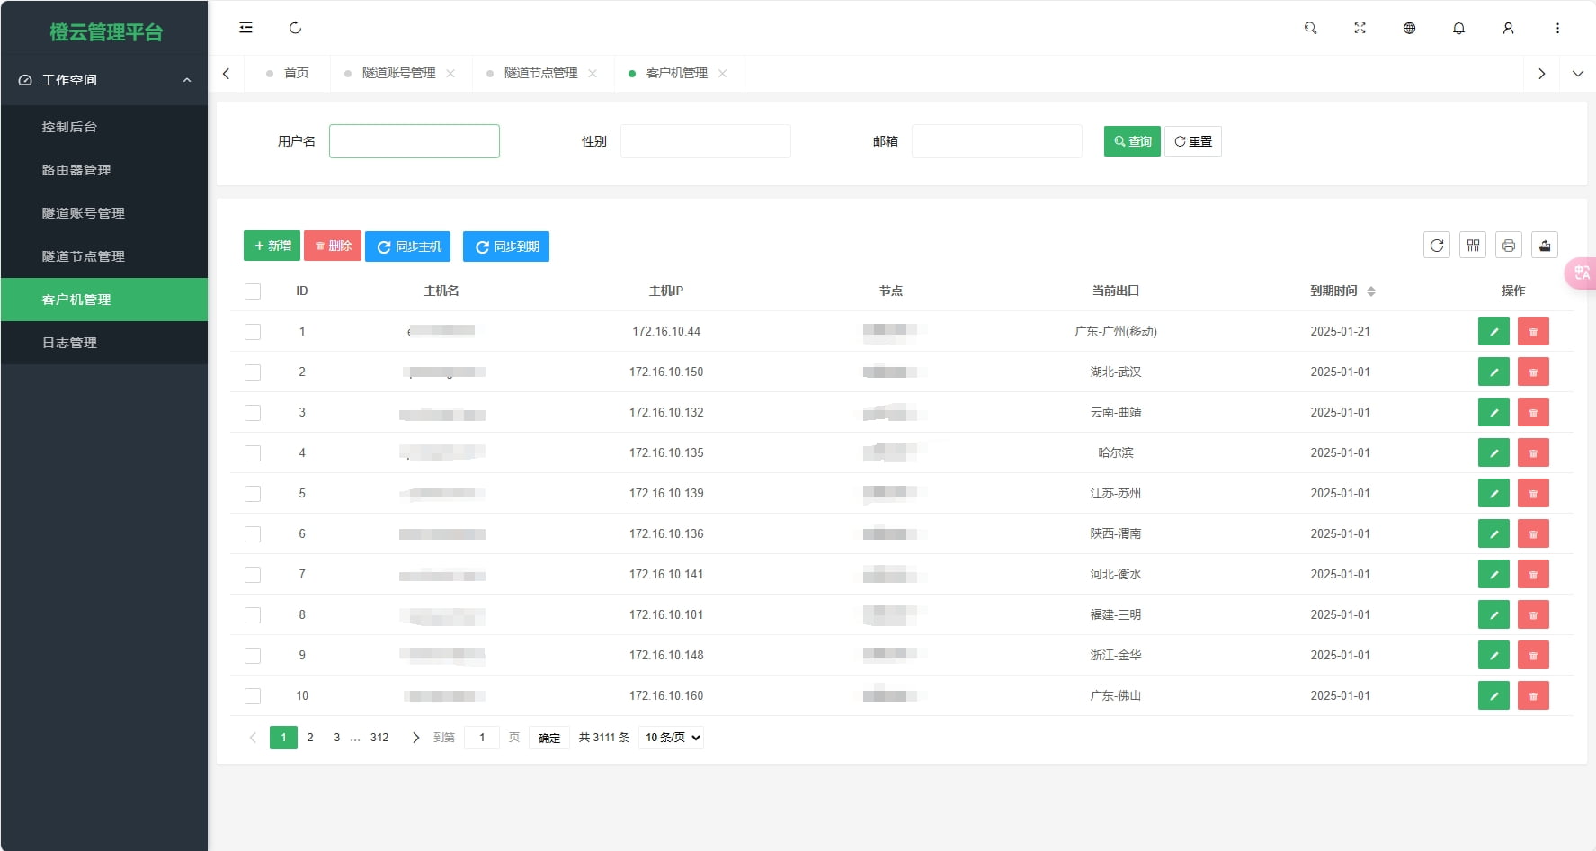Screen dimensions: 1596x851
Task: Check the row checkbox for ID 3
Action: point(252,412)
